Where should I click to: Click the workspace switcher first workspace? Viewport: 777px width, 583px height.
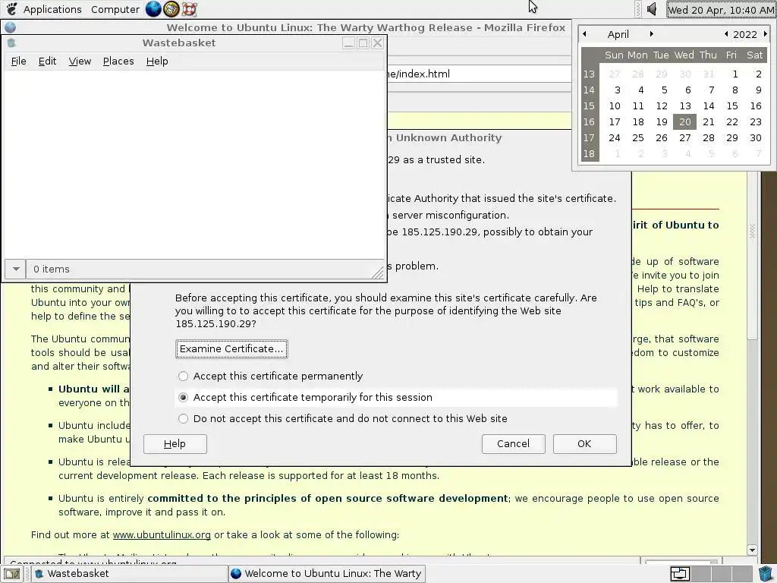coord(679,574)
